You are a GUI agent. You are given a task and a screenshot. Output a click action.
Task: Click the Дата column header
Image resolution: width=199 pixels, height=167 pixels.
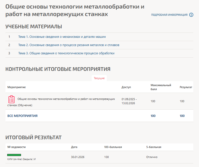pos(74,147)
